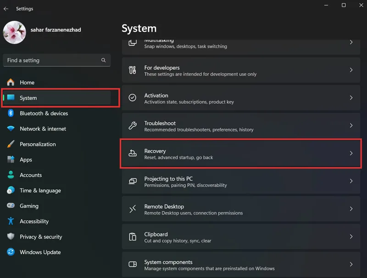Click the Wi-Fi network icon in sidebar
The width and height of the screenshot is (367, 278).
tap(11, 129)
